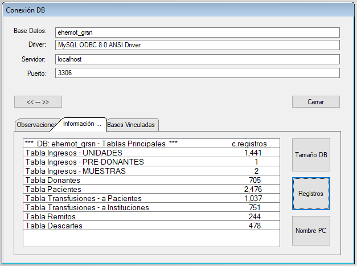The image size is (357, 266).
Task: Click the Base Datos input field
Action: pos(197,32)
